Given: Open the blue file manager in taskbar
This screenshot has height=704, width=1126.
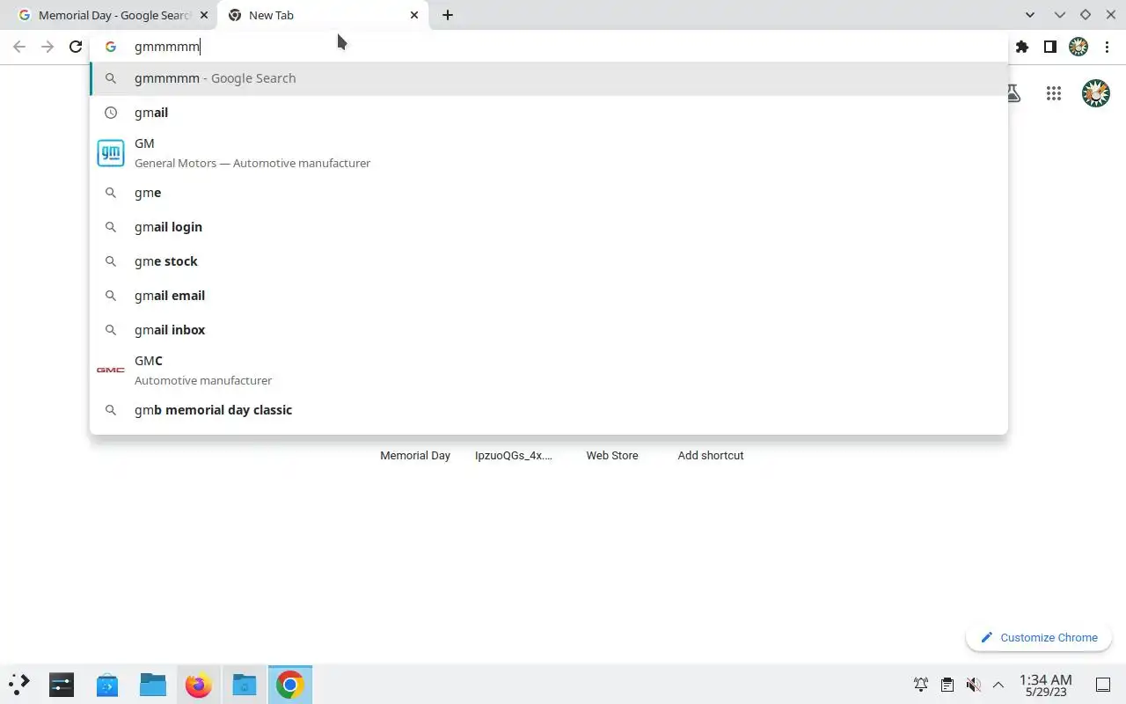Looking at the screenshot, I should pyautogui.click(x=153, y=685).
